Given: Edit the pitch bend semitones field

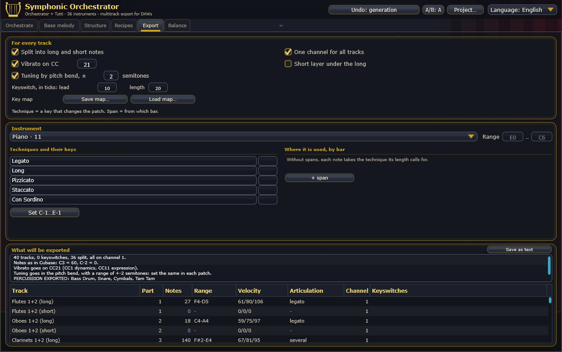Looking at the screenshot, I should (x=112, y=76).
